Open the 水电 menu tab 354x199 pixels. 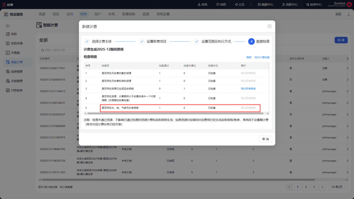click(x=111, y=14)
